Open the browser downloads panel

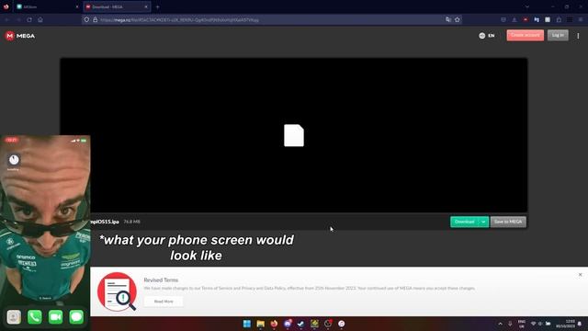(514, 19)
